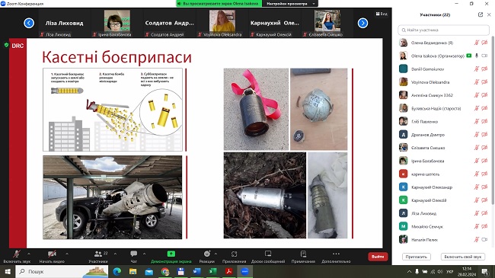Viewport: 495px width, 278px height.
Task: Click Ірина Балабанова's muted mic icon in the list
Action: click(477, 161)
